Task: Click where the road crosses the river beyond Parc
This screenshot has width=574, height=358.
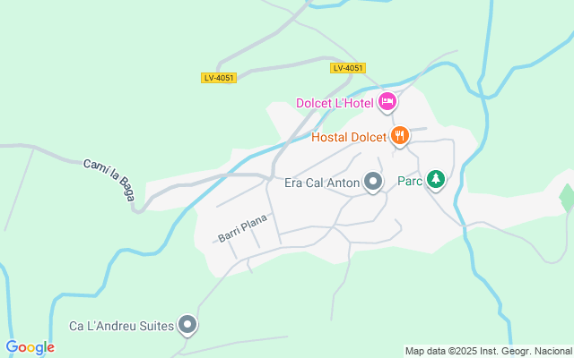Action: 464,226
